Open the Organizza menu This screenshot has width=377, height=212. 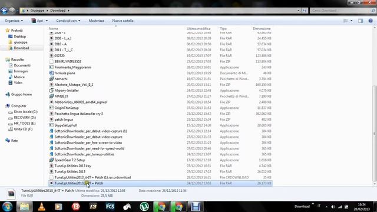(14, 21)
